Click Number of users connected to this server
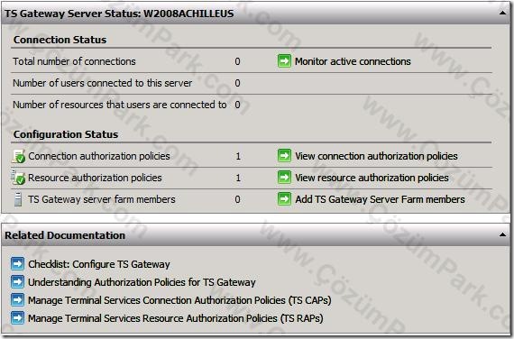The width and height of the screenshot is (514, 339). point(102,83)
